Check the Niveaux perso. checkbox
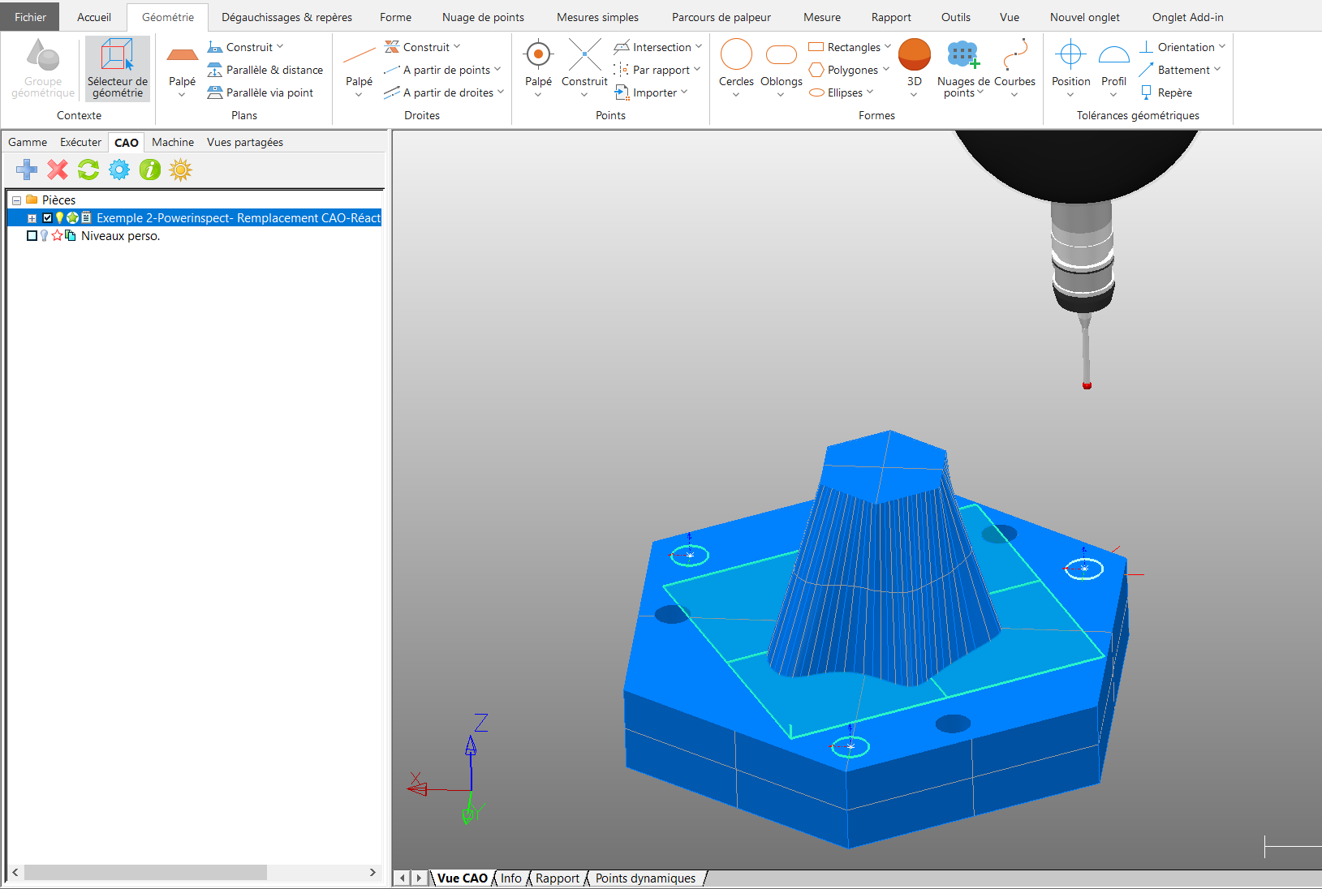Screen dimensions: 1322x889 tap(32, 236)
